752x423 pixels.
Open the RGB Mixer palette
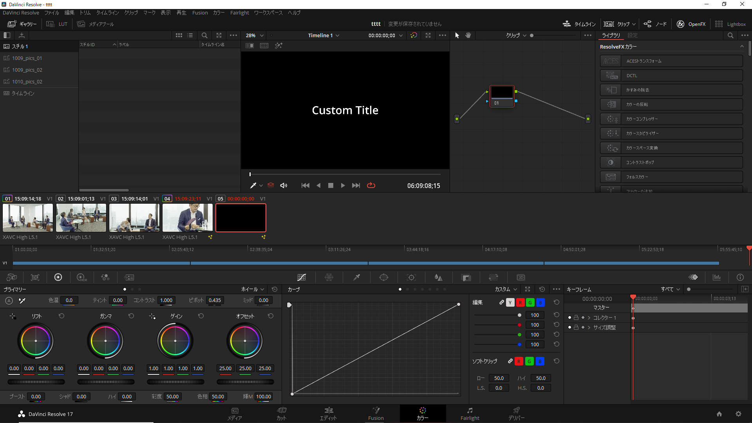pyautogui.click(x=105, y=277)
